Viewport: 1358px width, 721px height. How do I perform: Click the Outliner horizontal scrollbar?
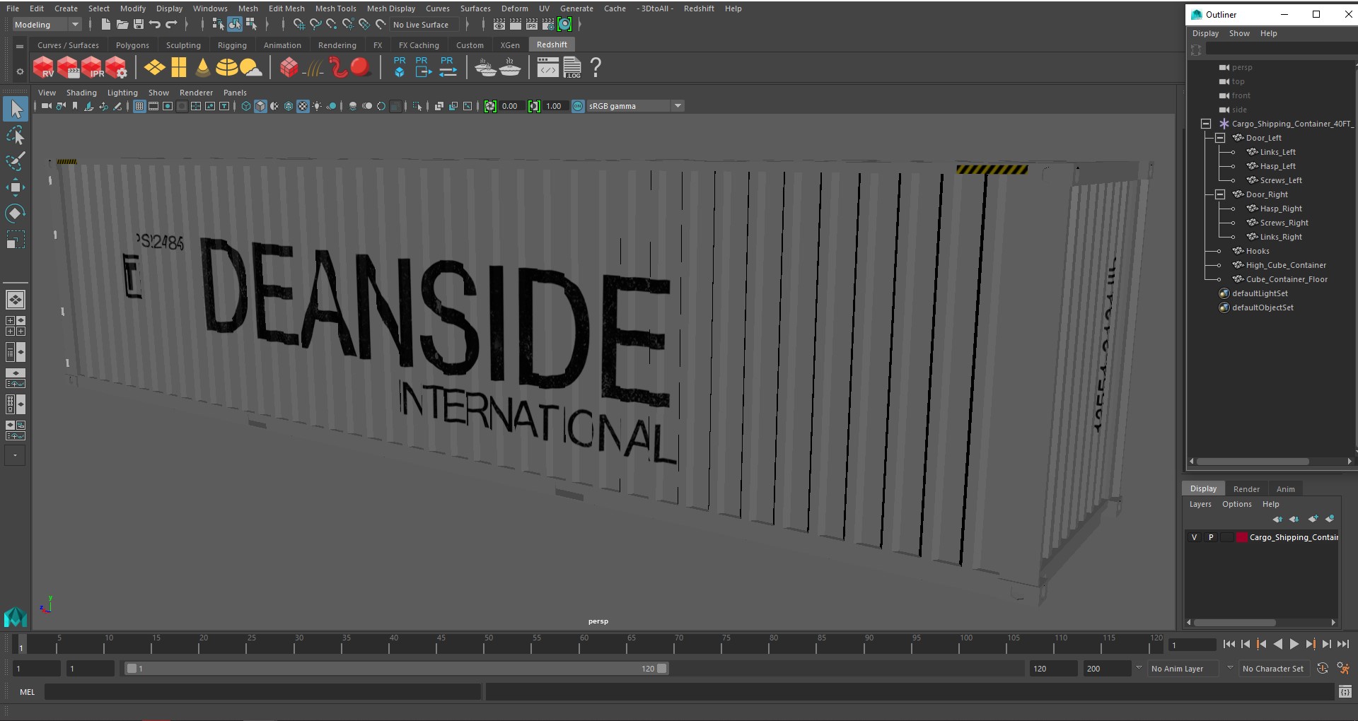(1253, 462)
